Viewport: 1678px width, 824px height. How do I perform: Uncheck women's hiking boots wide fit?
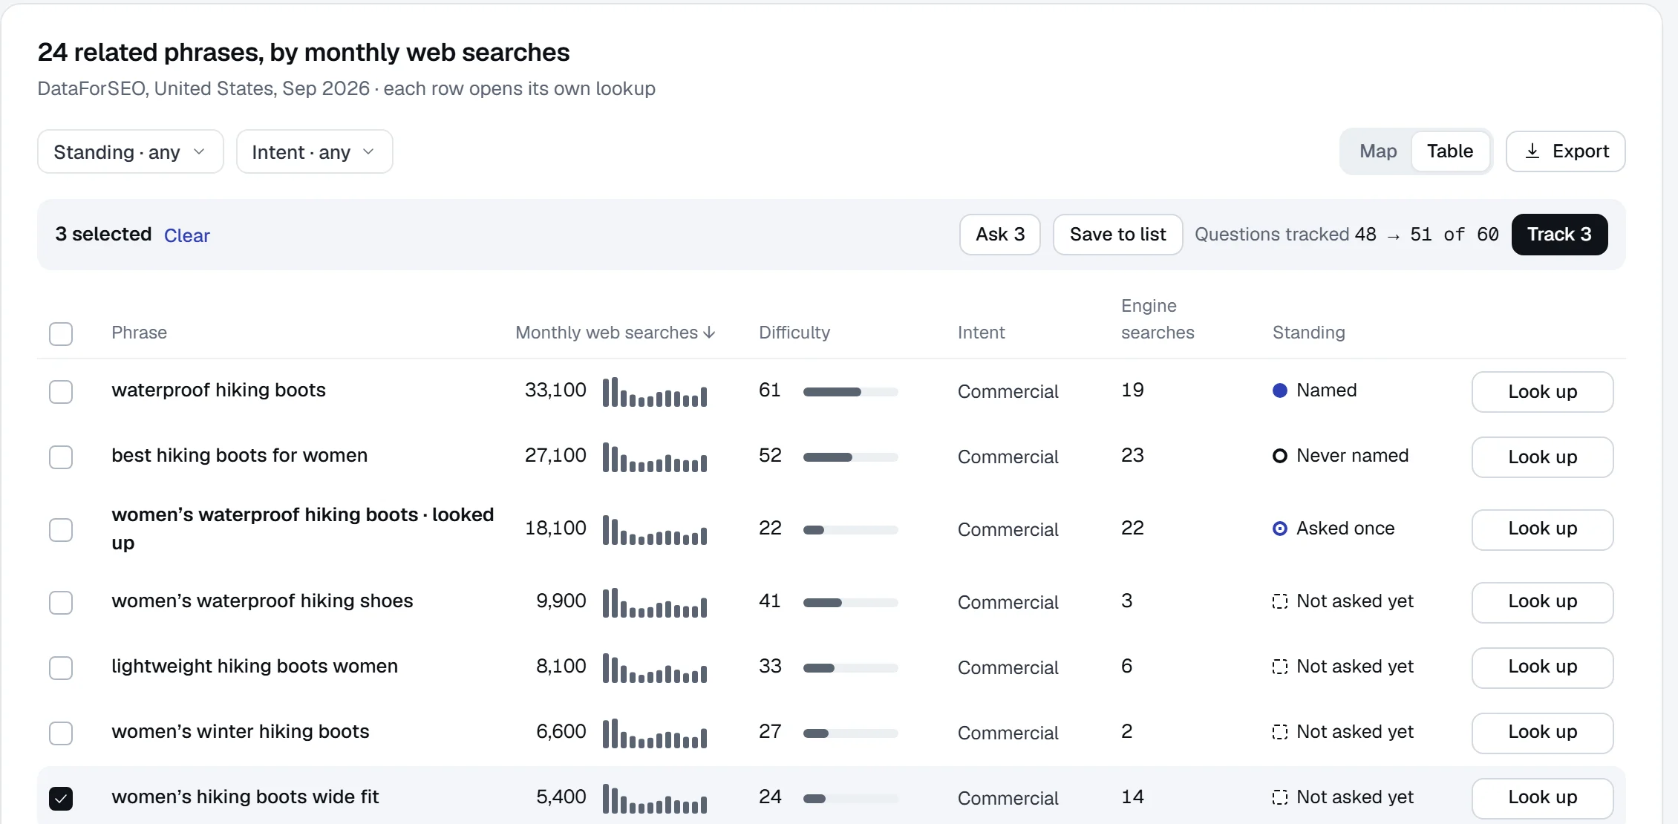pyautogui.click(x=61, y=799)
